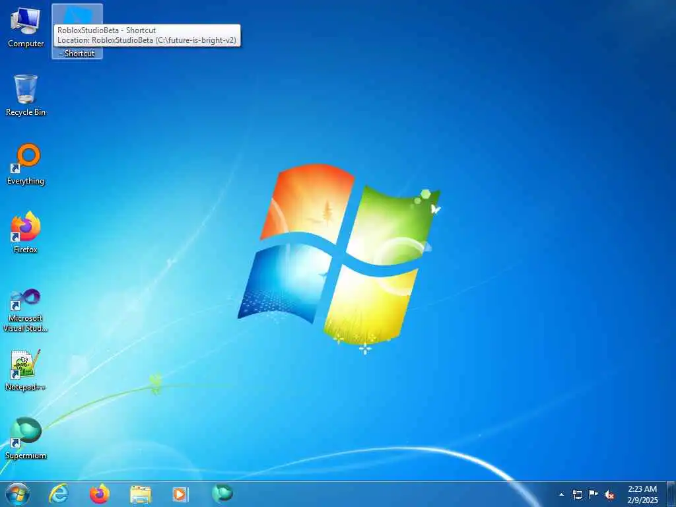The height and width of the screenshot is (507, 676).
Task: Select the RobloxStudioBeta Shortcut desktop icon
Action: pyautogui.click(x=77, y=31)
